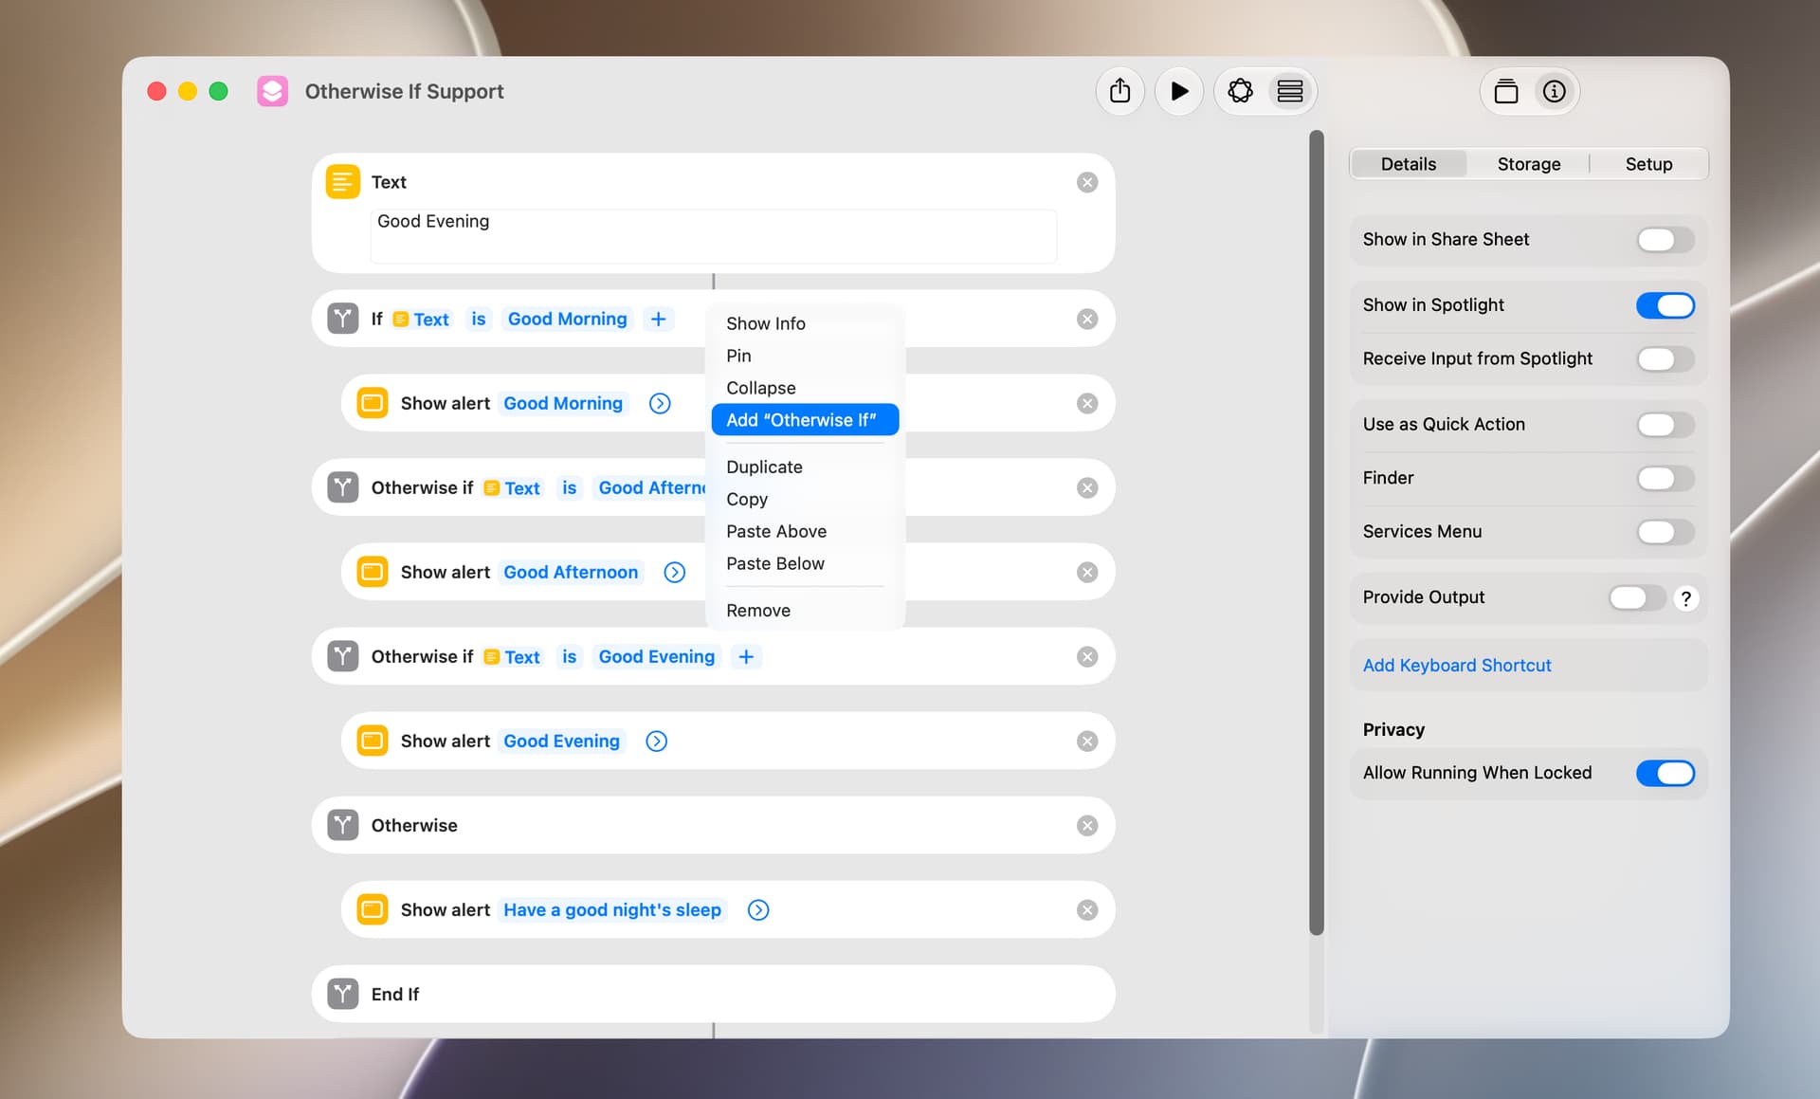Viewport: 1820px width, 1099px height.
Task: Add a condition to the If Good Morning row
Action: [x=658, y=319]
